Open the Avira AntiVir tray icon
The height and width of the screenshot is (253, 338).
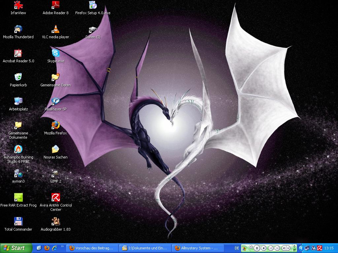coord(320,248)
